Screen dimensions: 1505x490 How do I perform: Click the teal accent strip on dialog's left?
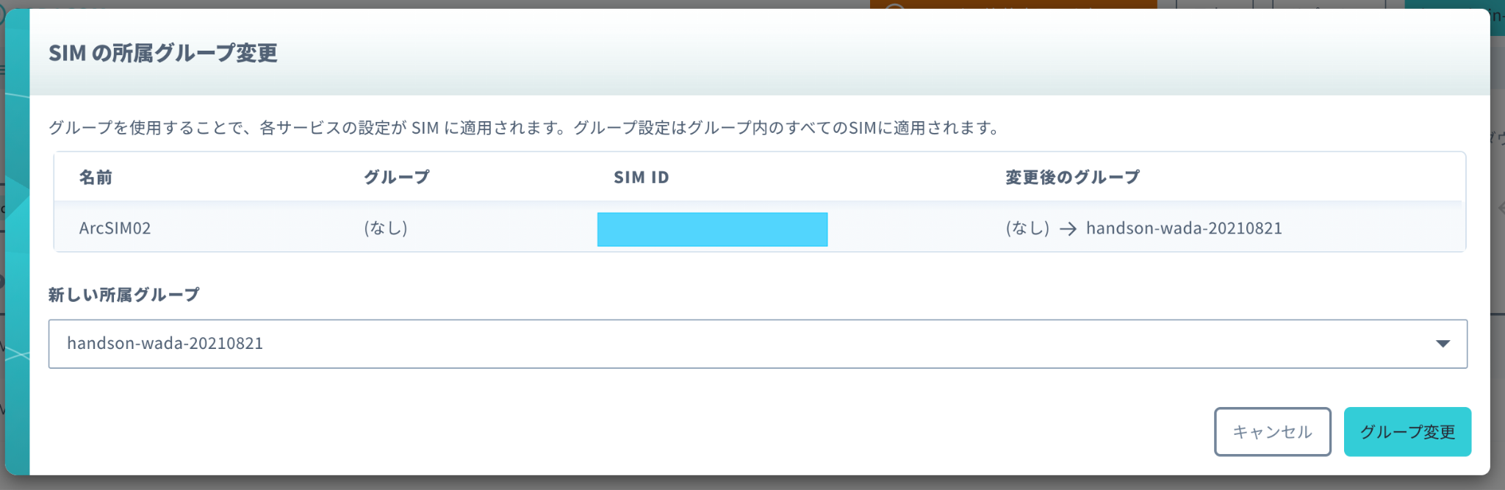coord(18,242)
